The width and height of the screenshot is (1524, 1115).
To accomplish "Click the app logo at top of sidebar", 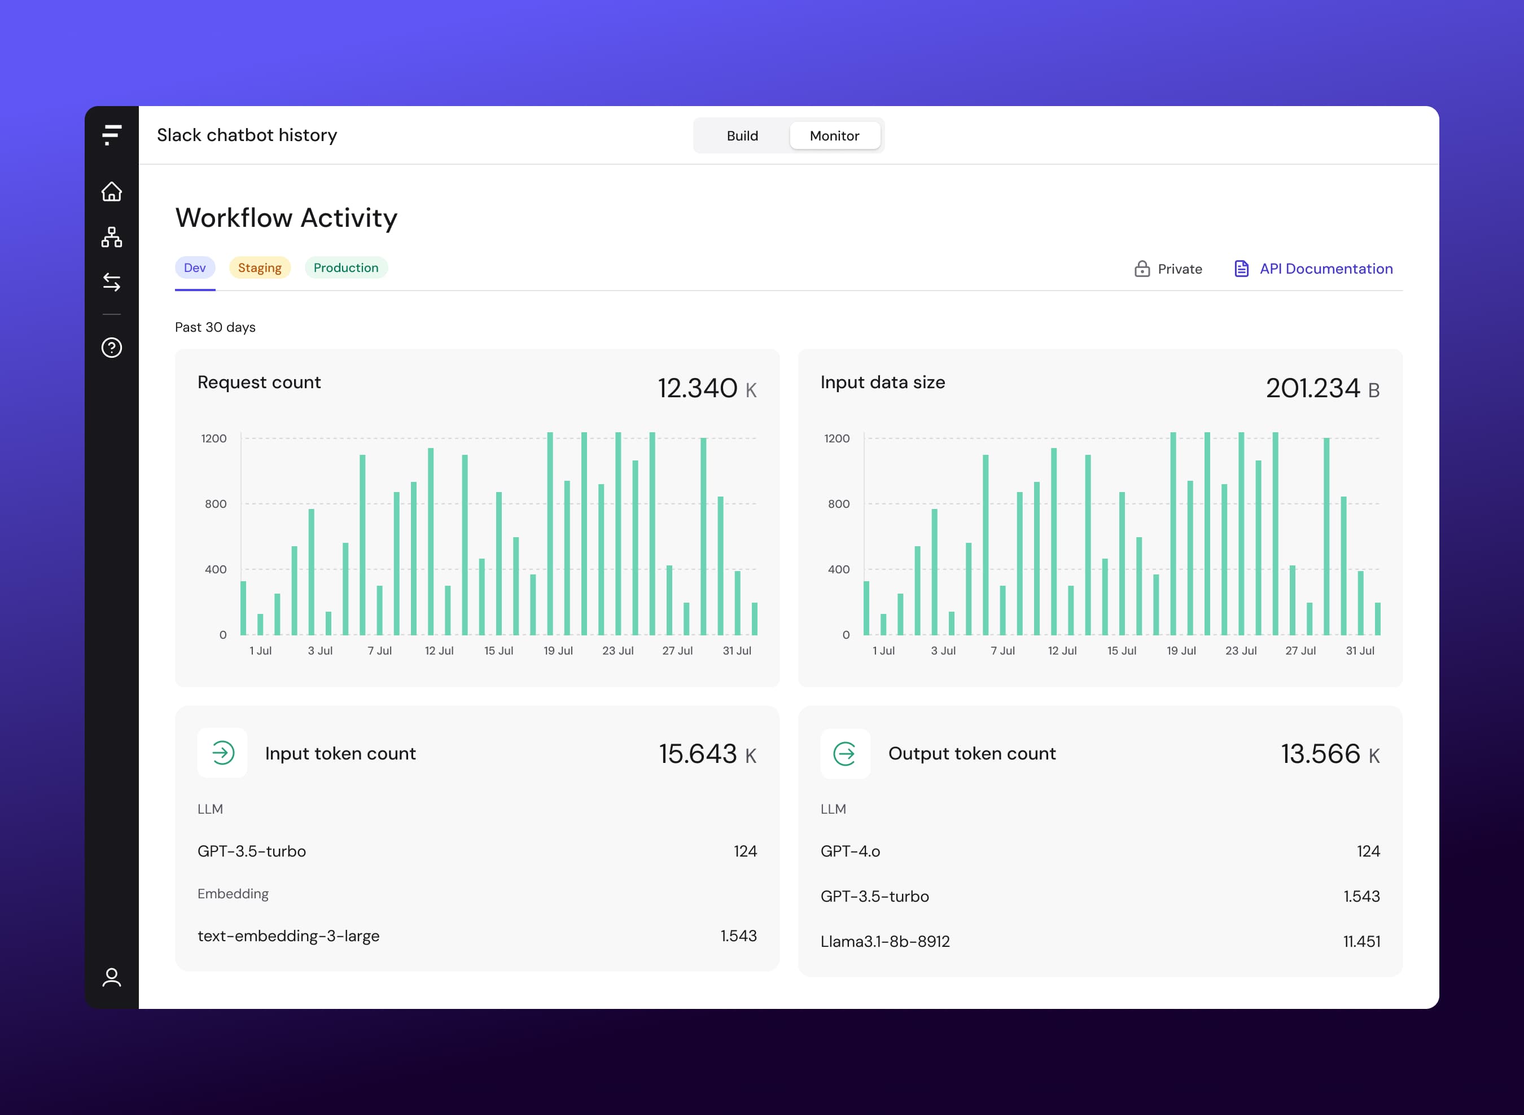I will tap(112, 135).
